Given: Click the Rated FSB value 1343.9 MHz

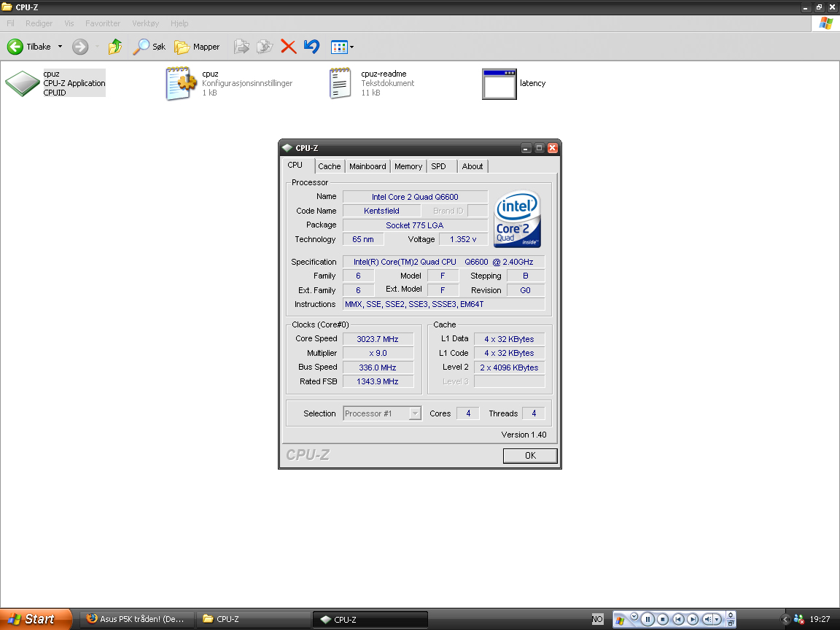Looking at the screenshot, I should [x=378, y=381].
